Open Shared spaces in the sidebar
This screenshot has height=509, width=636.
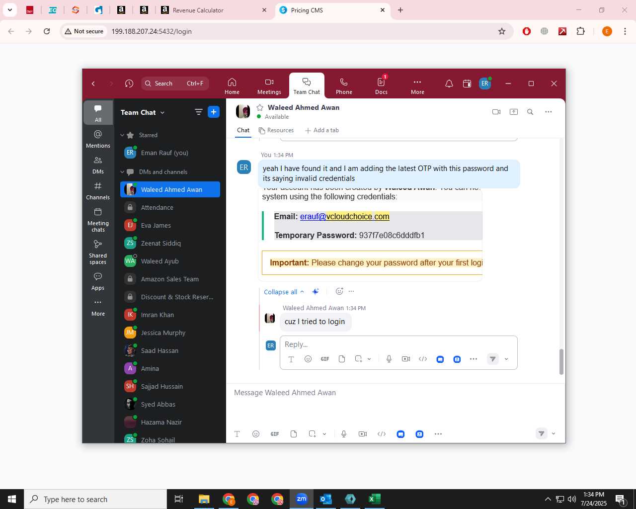pos(98,252)
